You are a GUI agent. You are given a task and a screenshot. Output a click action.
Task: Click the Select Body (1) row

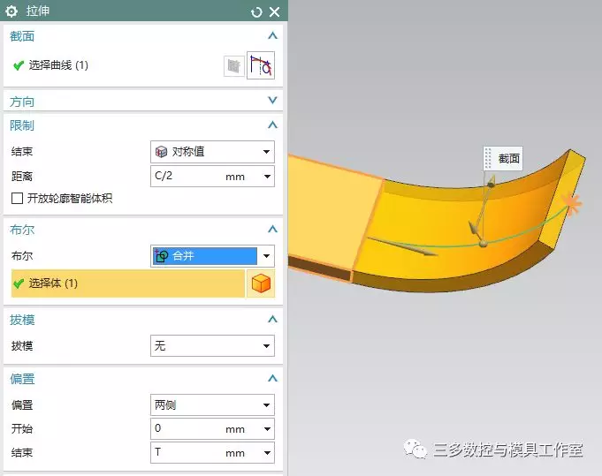click(x=128, y=283)
